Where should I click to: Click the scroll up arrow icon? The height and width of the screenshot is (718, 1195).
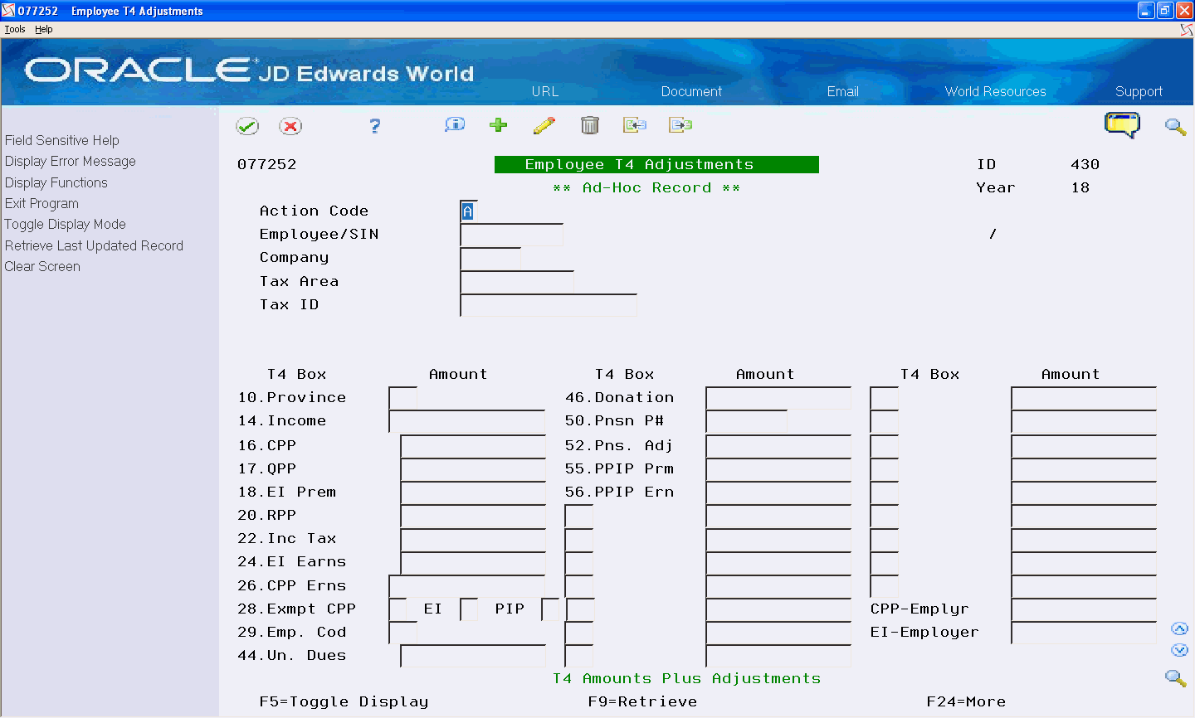point(1179,629)
